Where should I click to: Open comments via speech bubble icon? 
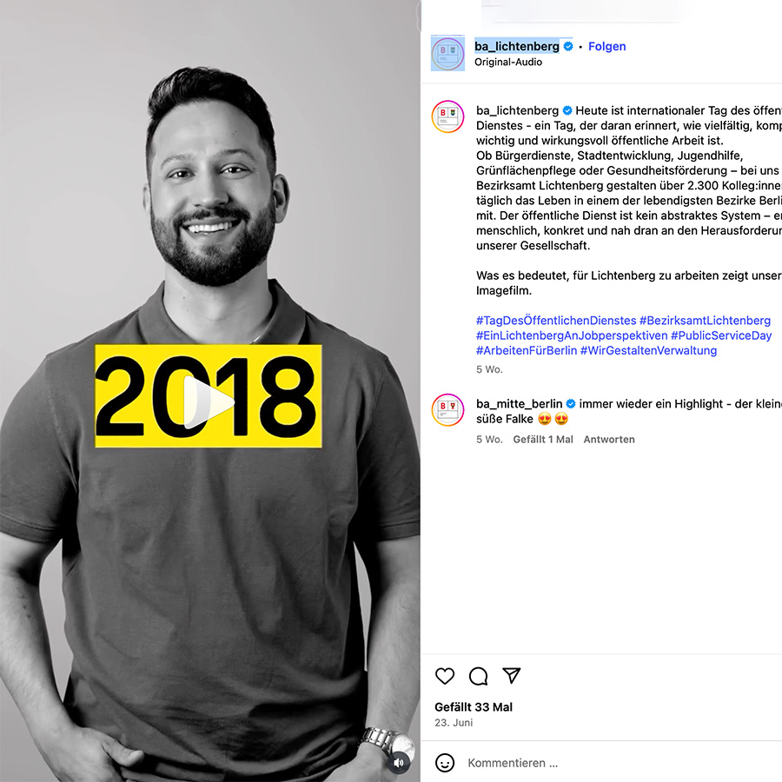478,676
